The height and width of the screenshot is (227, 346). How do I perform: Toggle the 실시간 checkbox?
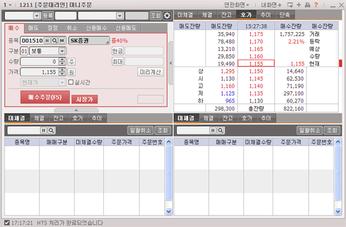tap(71, 82)
